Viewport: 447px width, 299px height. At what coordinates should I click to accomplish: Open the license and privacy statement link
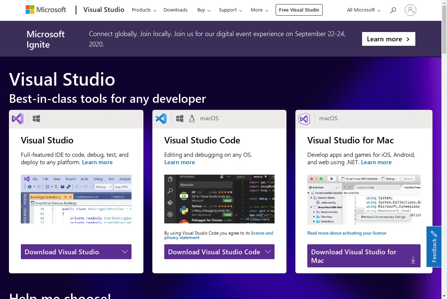(x=219, y=235)
